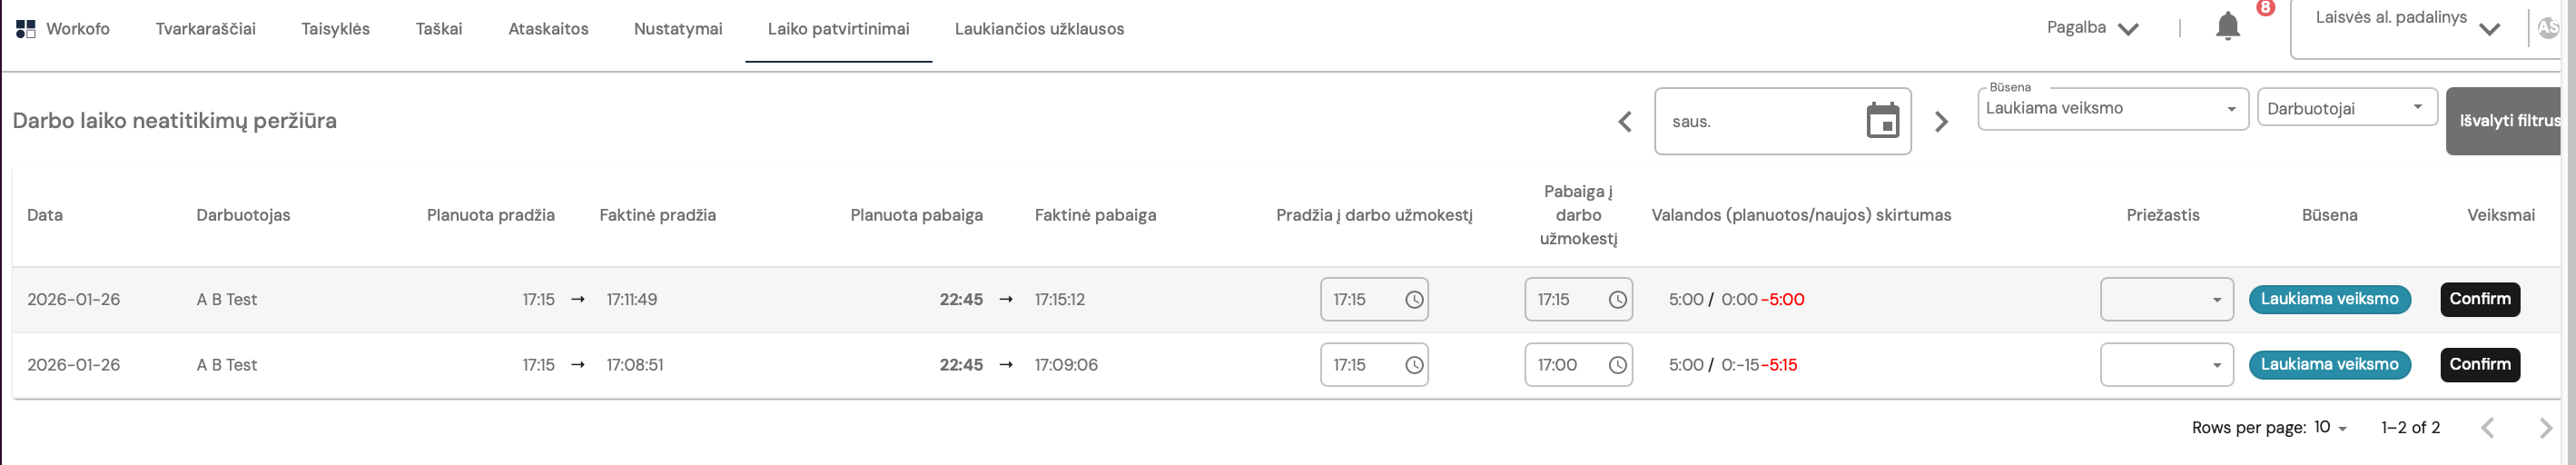This screenshot has height=465, width=2576.
Task: Switch to the Tvarkaraščiai tab
Action: pyautogui.click(x=205, y=29)
